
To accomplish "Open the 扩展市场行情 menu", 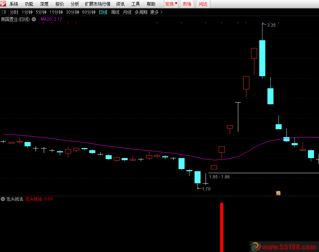I will click(x=97, y=4).
